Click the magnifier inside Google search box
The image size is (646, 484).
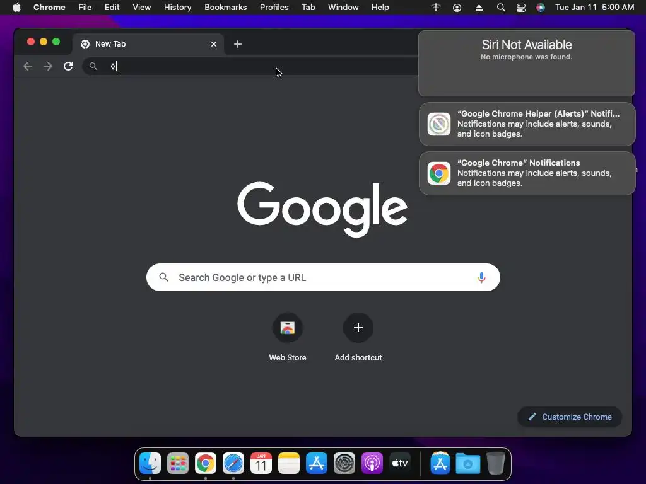pos(164,277)
